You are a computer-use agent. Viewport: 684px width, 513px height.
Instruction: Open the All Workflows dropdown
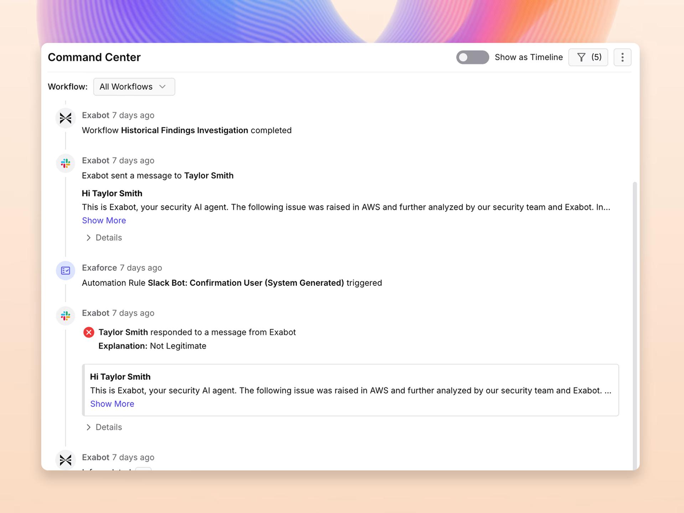(134, 87)
